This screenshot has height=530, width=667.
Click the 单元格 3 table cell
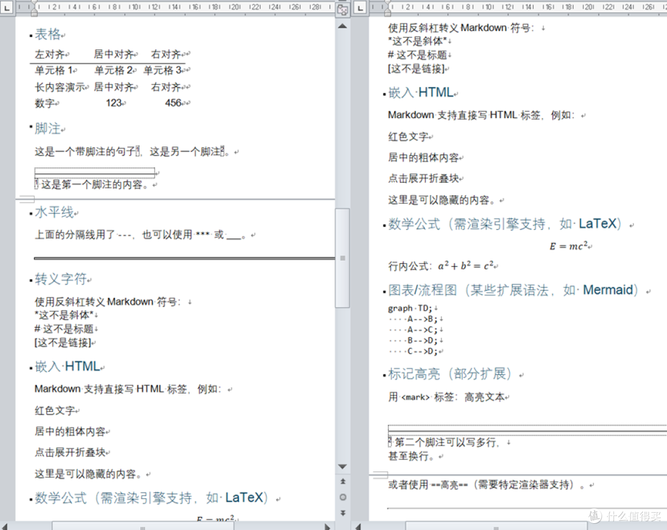[162, 70]
